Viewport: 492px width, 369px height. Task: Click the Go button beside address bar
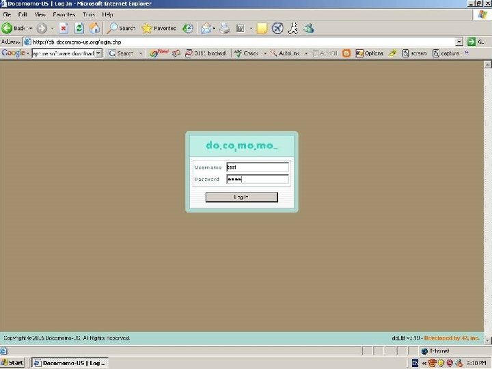(476, 42)
